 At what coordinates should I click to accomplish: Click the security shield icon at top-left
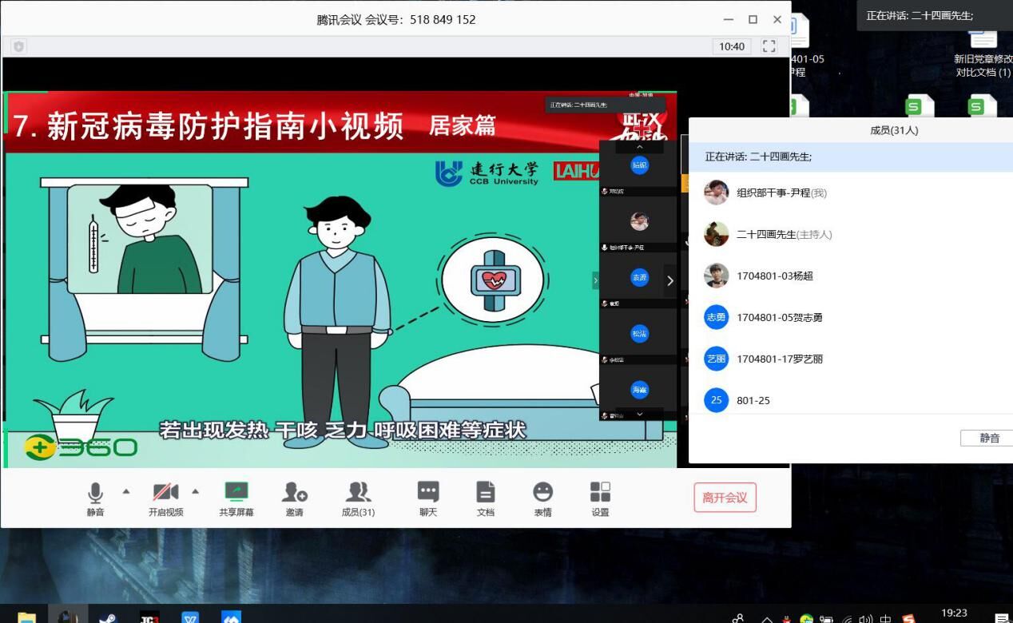pos(18,46)
